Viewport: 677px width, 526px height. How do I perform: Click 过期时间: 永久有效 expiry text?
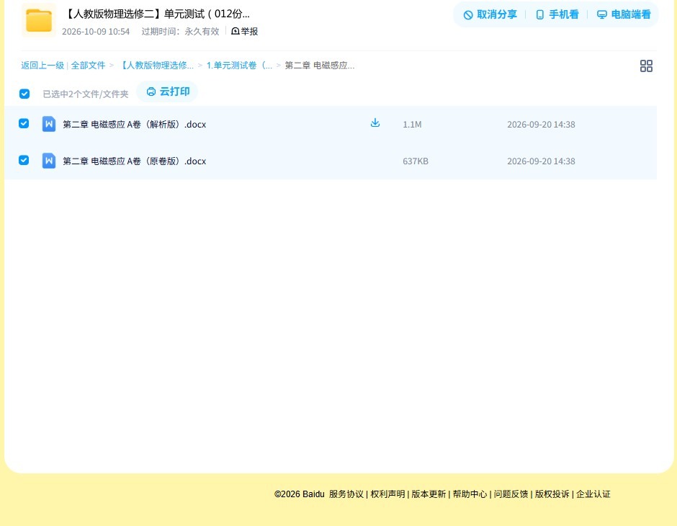[x=181, y=32]
